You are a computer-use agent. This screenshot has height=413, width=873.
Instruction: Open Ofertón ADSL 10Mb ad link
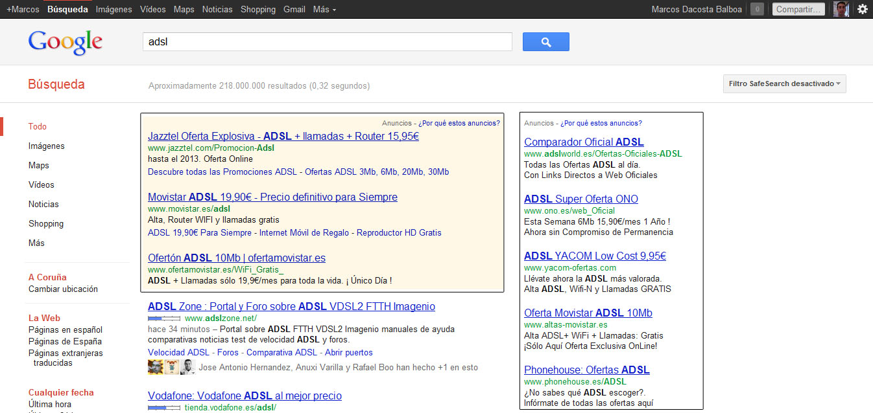(237, 258)
